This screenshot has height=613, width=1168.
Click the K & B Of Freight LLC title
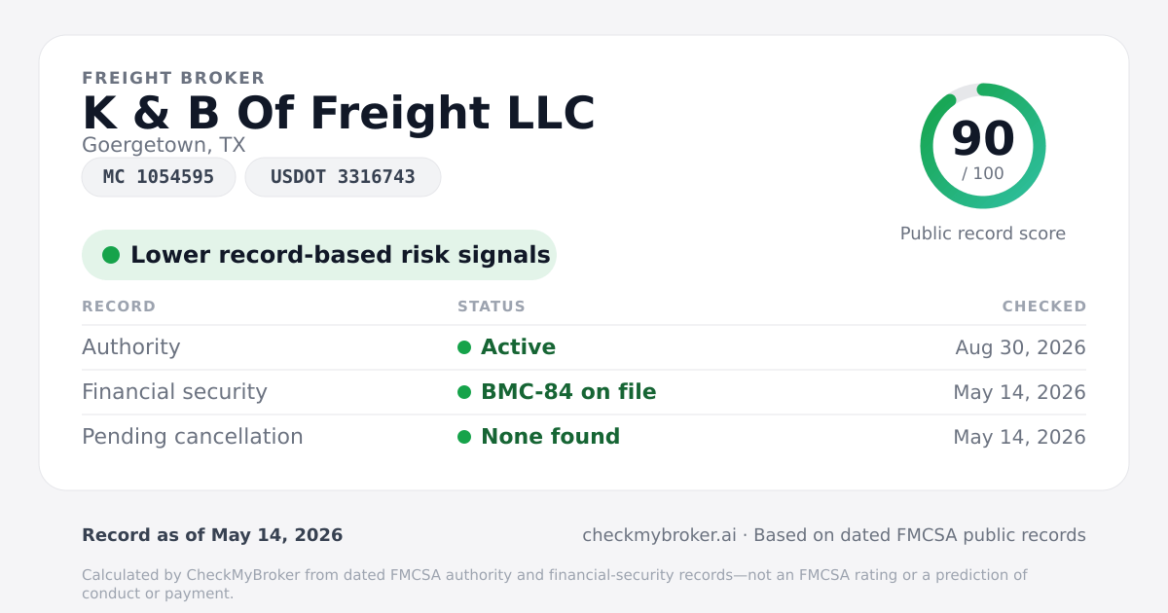pyautogui.click(x=339, y=113)
